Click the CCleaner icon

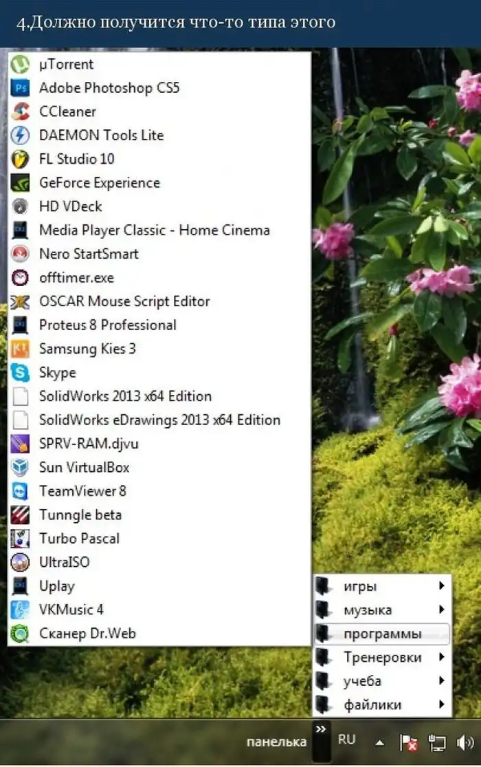click(20, 111)
